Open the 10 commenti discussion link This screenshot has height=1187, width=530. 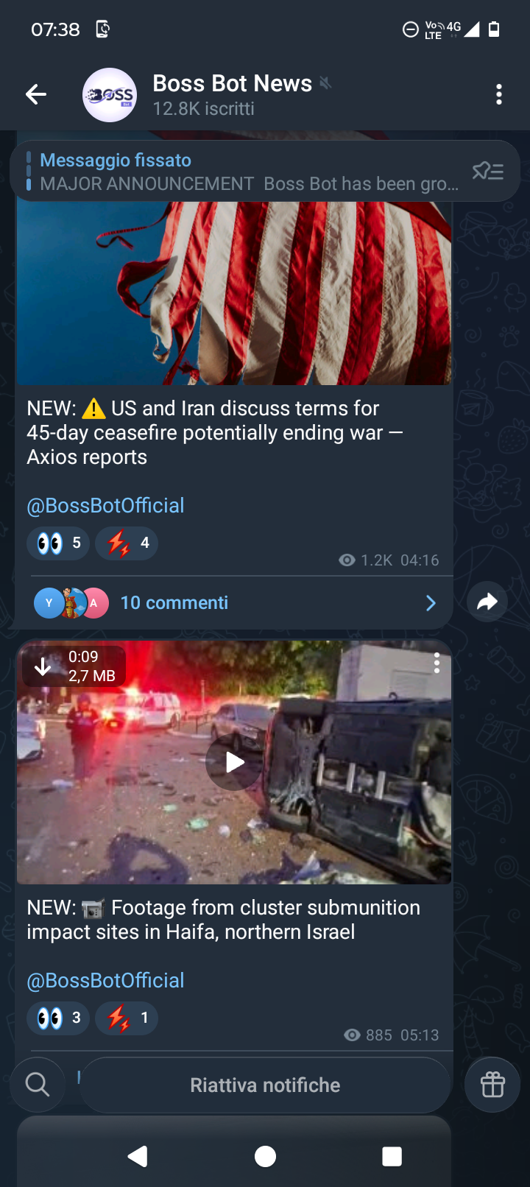pos(174,603)
